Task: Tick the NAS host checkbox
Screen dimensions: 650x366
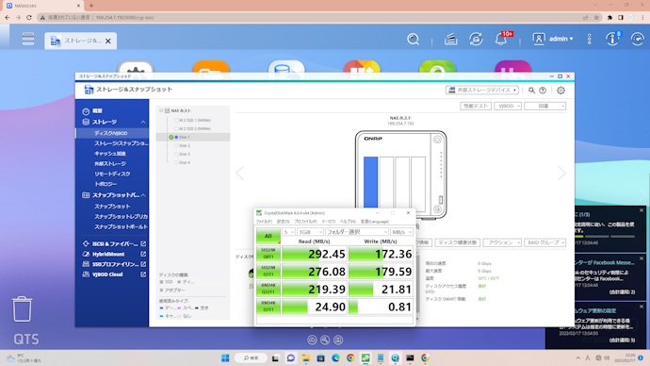Action: pyautogui.click(x=161, y=110)
